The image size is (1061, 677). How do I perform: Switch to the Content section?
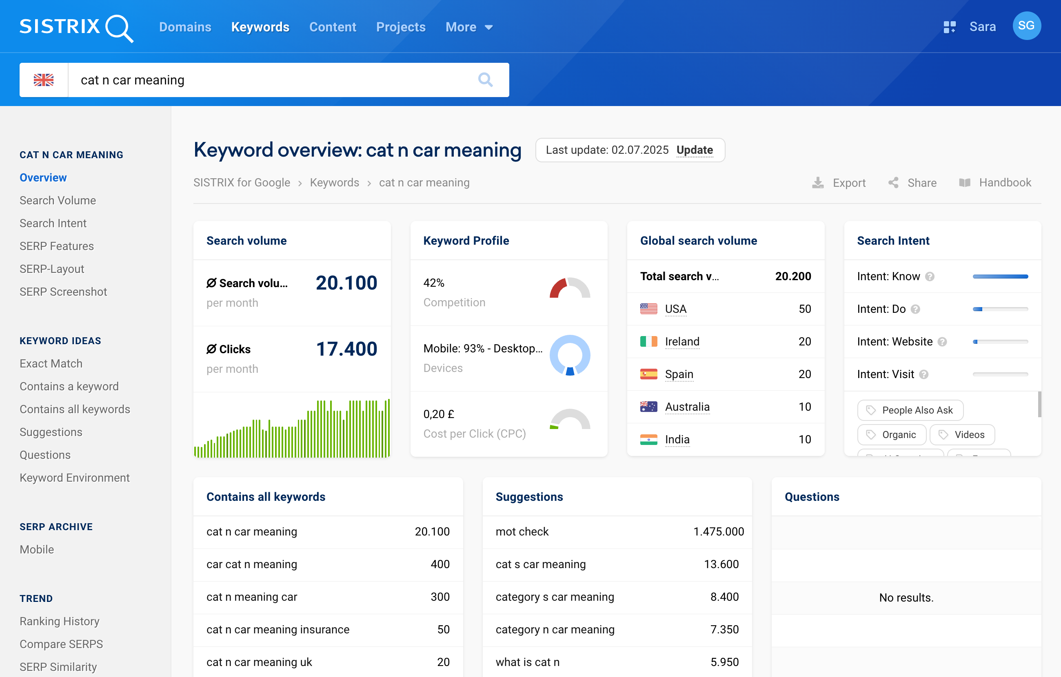pyautogui.click(x=333, y=27)
